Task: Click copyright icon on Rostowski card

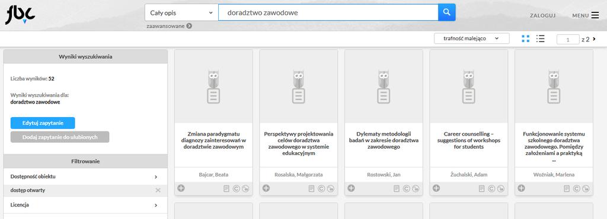Action: click(407, 189)
